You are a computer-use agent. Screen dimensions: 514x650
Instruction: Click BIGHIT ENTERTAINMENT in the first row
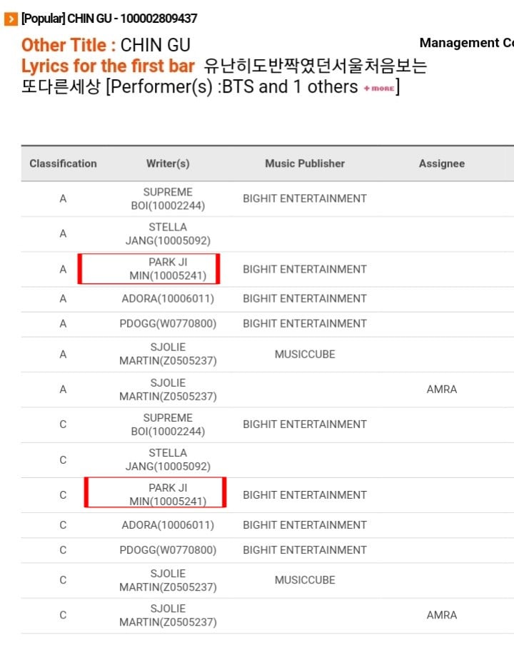[305, 198]
